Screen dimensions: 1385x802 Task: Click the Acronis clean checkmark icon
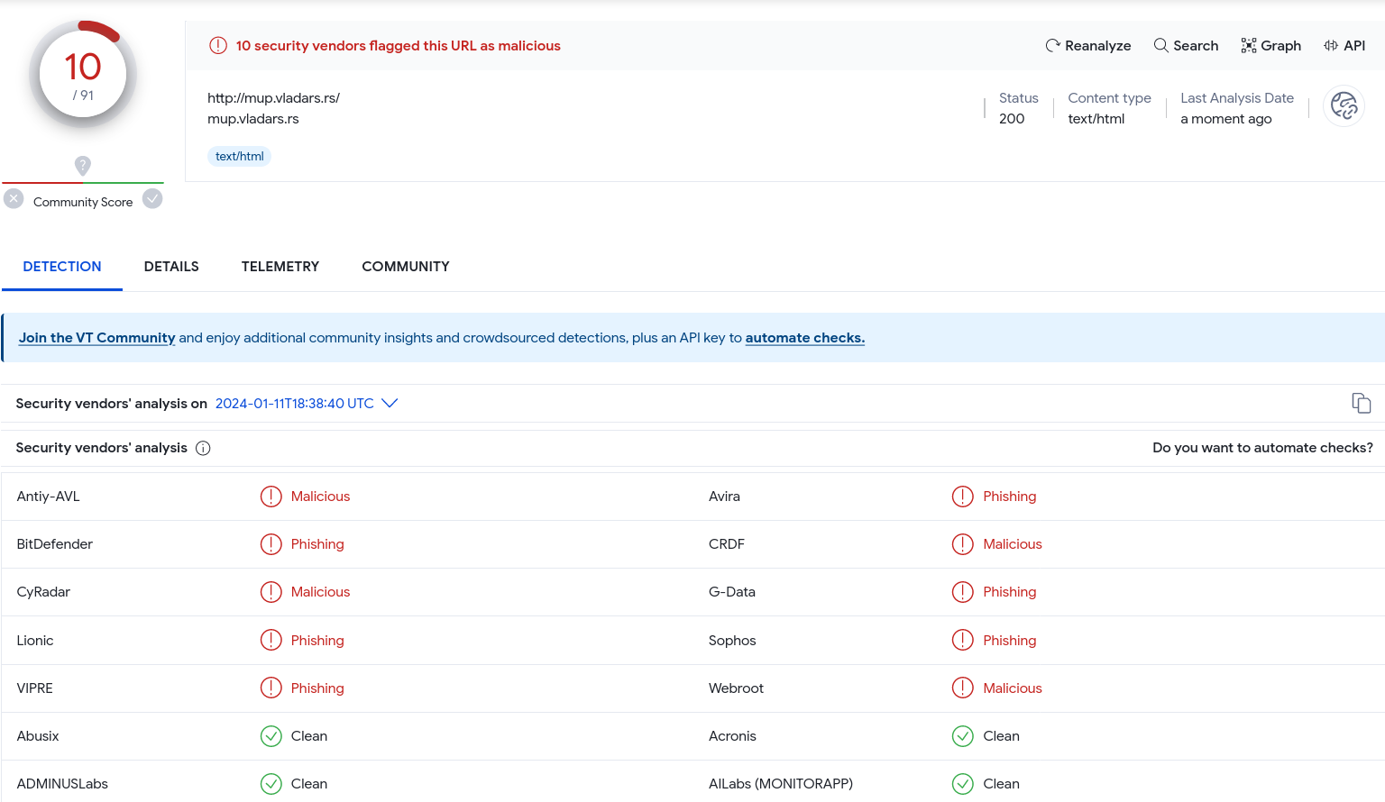click(963, 736)
